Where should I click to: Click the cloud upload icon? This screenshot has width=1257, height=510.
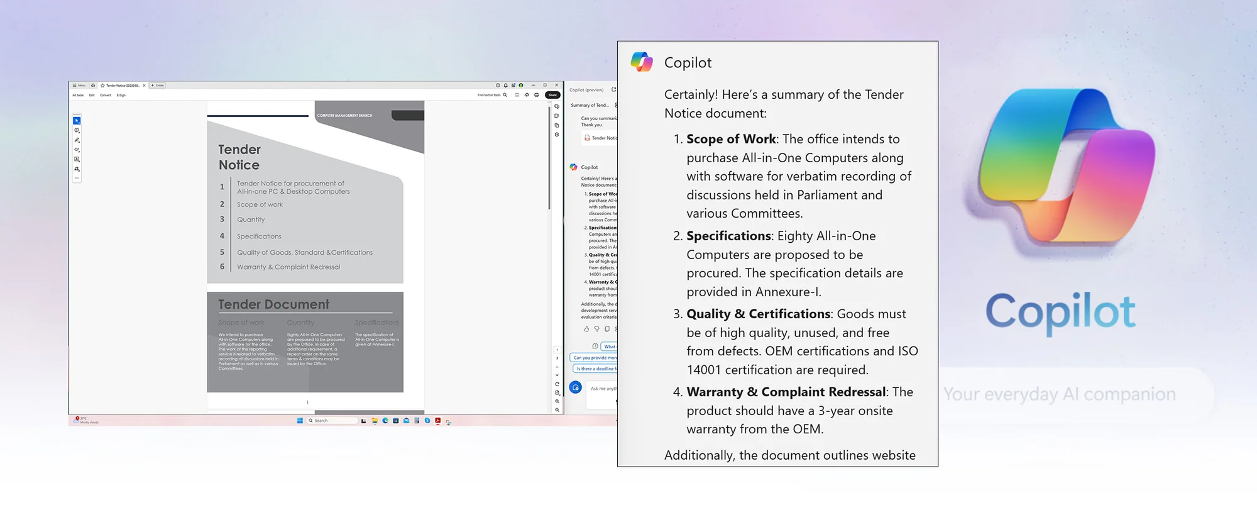coord(527,95)
